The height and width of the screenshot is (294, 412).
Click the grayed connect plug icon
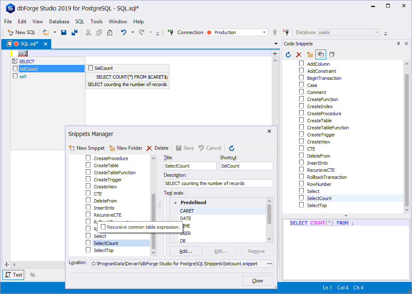[x=275, y=32]
